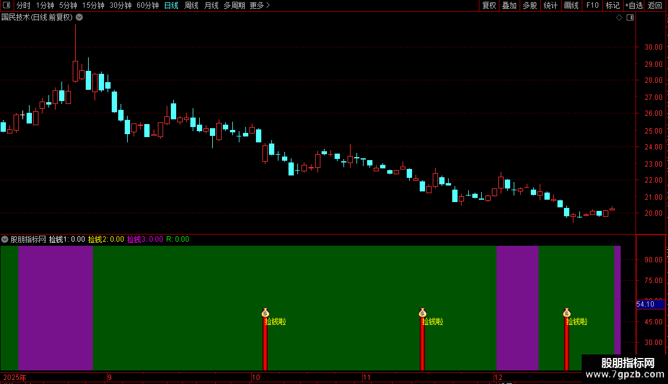Click the 90.00 indicator axis label
Viewport: 668px width, 384px height.
pyautogui.click(x=653, y=260)
